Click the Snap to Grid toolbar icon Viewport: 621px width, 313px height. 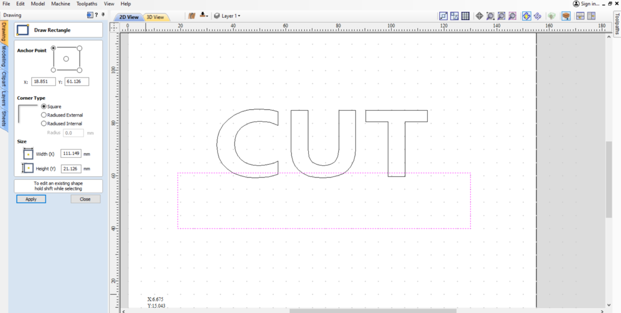pos(465,16)
